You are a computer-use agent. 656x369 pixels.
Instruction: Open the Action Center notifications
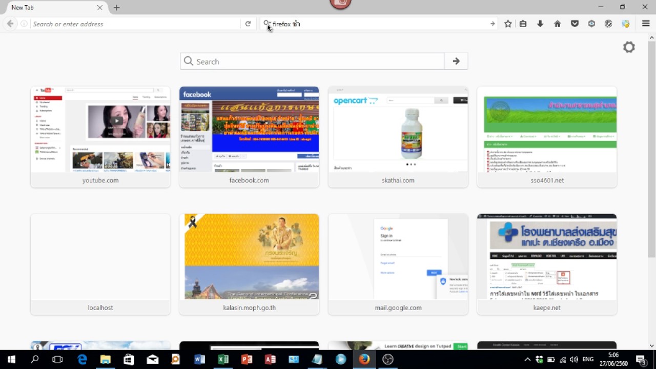click(x=641, y=359)
